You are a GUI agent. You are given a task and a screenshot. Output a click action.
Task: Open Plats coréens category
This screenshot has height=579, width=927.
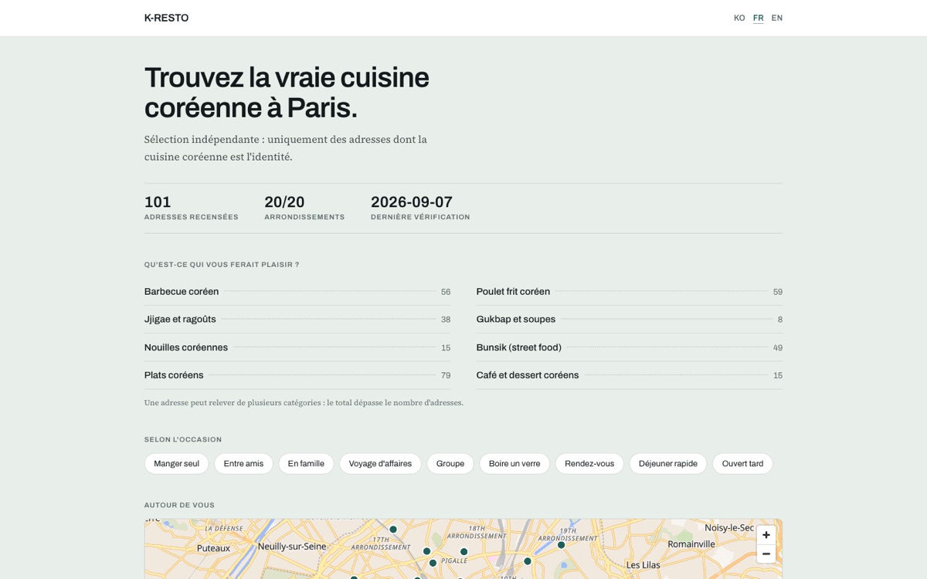point(297,375)
